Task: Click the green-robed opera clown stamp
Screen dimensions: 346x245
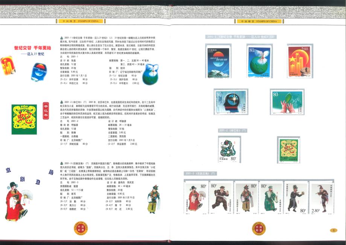Action: 270,197
